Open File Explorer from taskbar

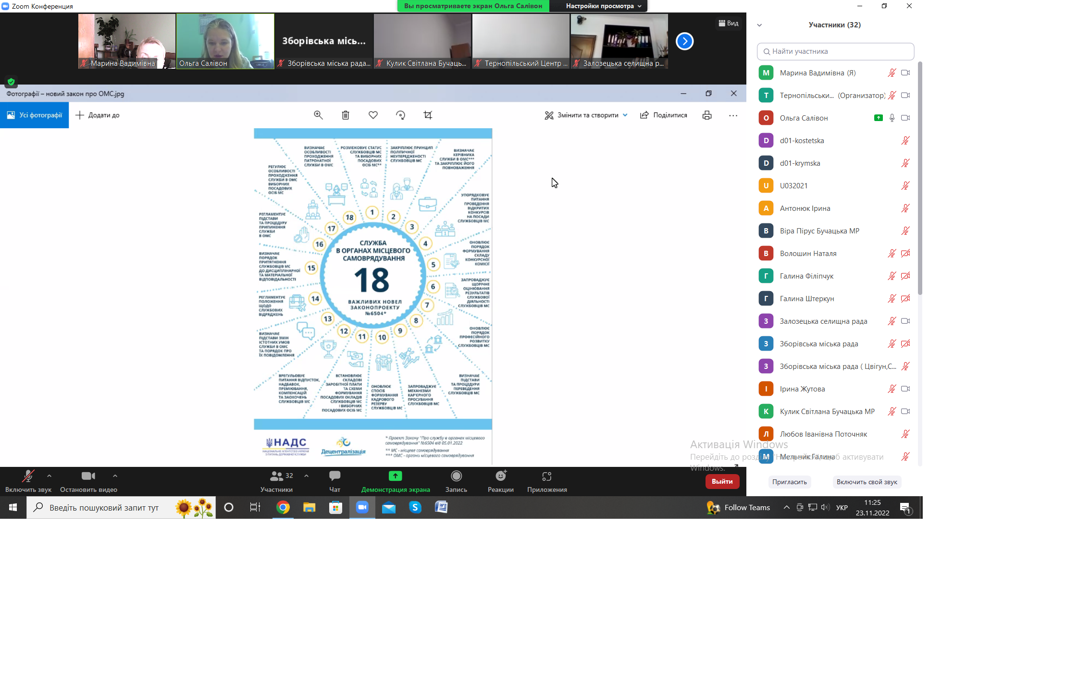pos(309,507)
